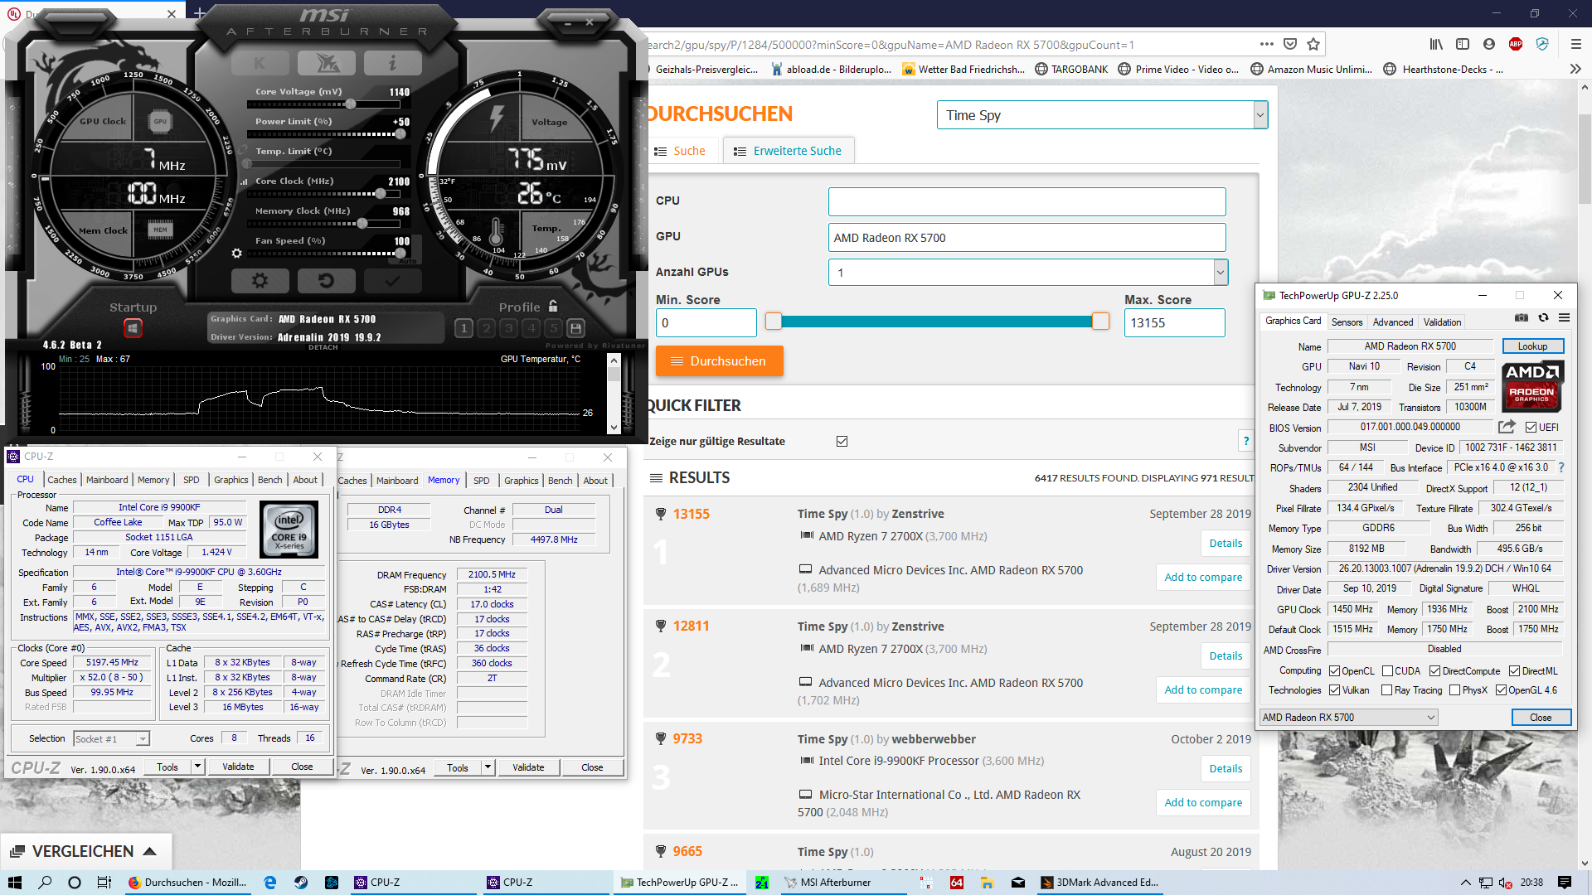Viewport: 1592px width, 895px height.
Task: Toggle Zeige nur gültige Resultate checkbox
Action: [842, 442]
